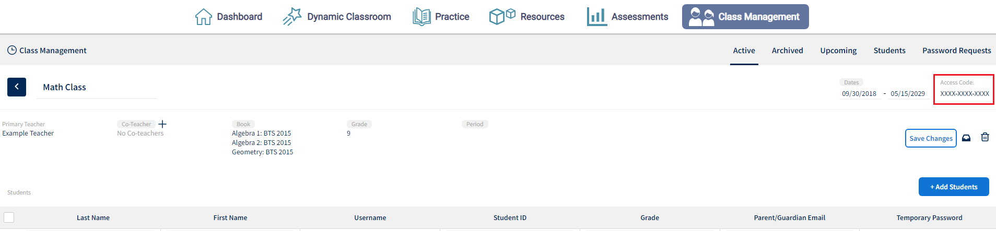Click the Class Management navigation button
Screen dimensions: 996x231
click(x=745, y=17)
